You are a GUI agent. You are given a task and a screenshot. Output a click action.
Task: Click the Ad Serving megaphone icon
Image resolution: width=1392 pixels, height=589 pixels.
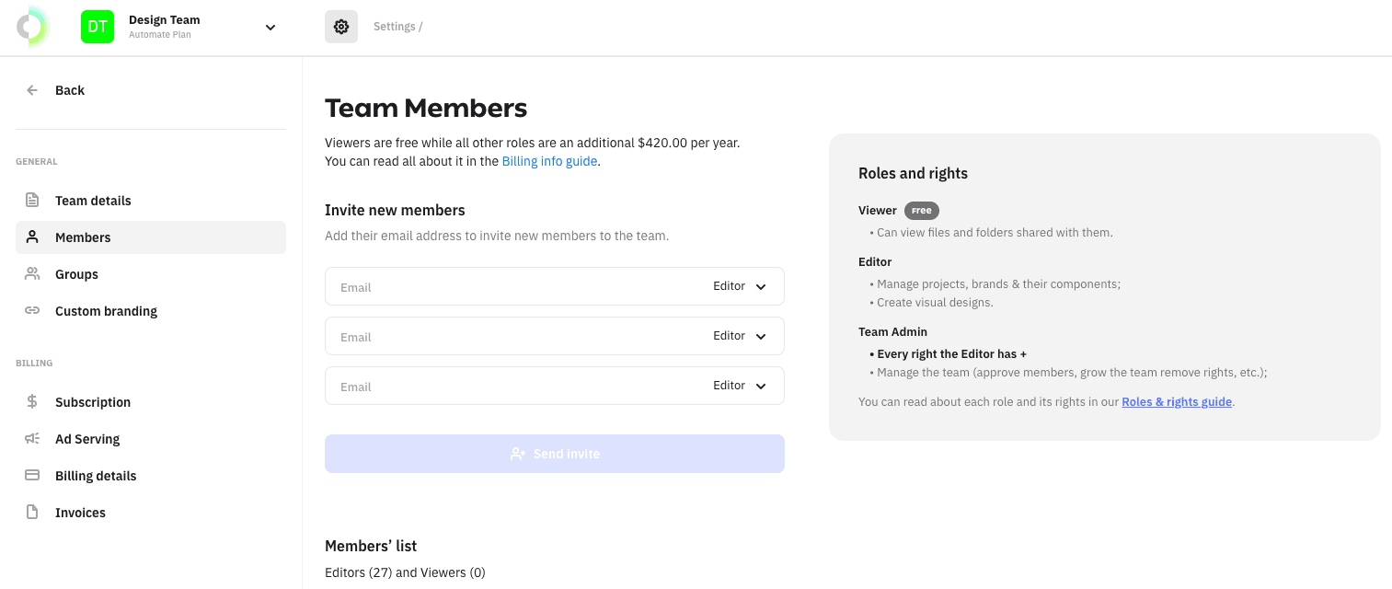(x=32, y=439)
